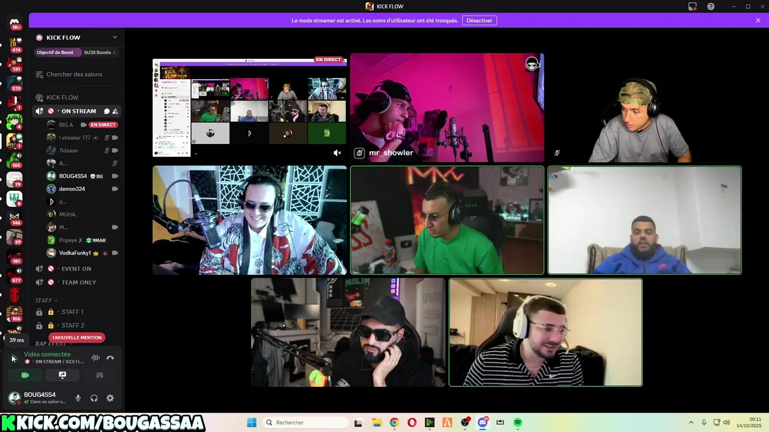Click EN DIRECT badge next to BIG A

point(103,125)
